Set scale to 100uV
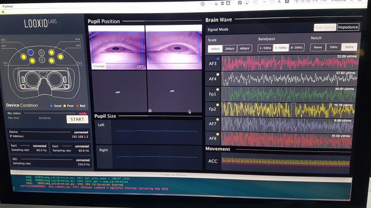 click(215, 49)
